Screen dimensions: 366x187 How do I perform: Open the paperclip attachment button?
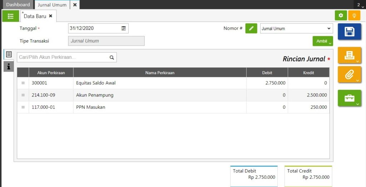tap(349, 74)
